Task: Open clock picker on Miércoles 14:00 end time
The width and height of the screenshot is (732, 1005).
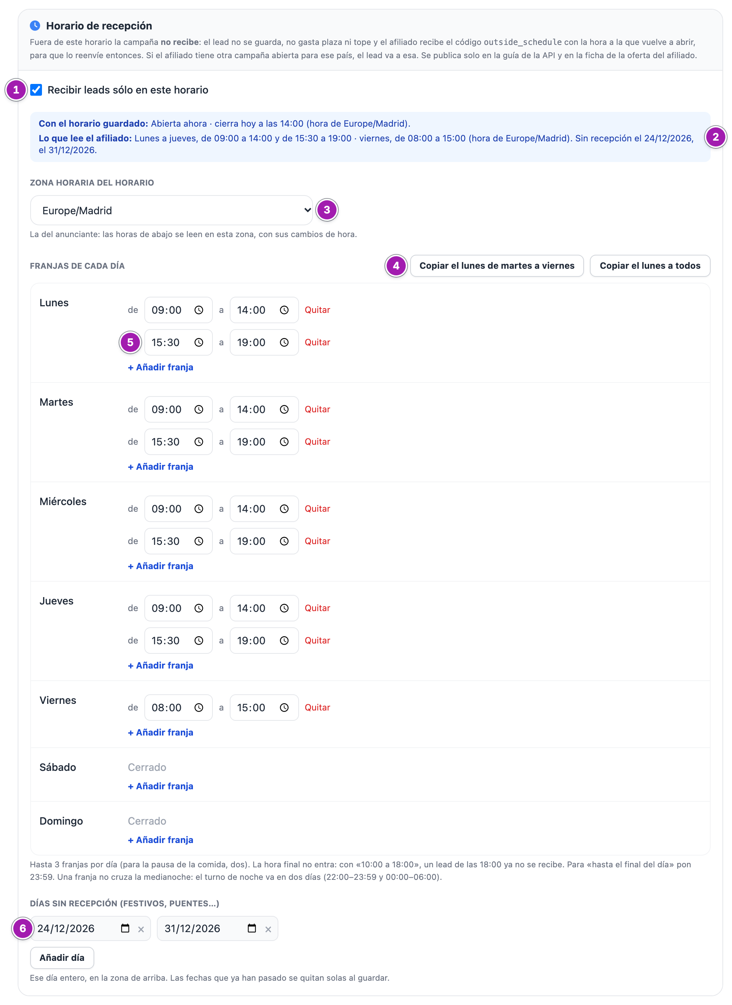Action: (284, 509)
